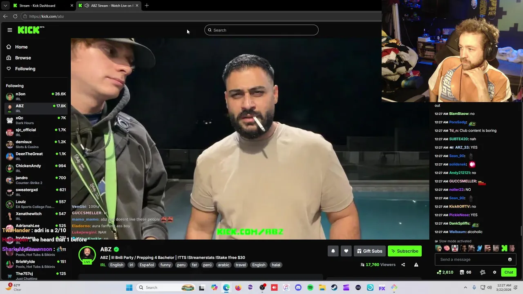Open the emoji picker in chat box
Viewport: 523px width, 294px height.
tap(510, 260)
